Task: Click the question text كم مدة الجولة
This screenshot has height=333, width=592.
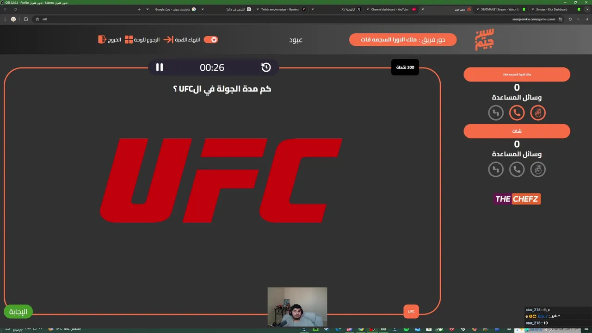Action: (222, 89)
